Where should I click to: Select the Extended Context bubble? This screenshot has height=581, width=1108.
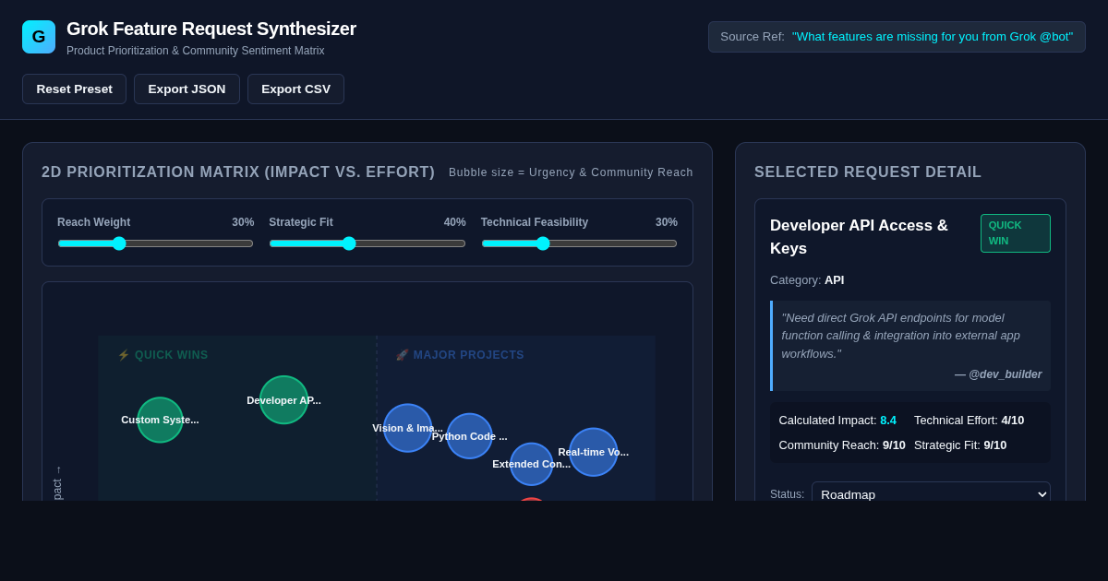tap(531, 464)
